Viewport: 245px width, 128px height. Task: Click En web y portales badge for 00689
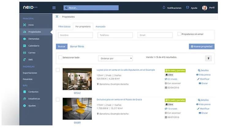click(175, 100)
